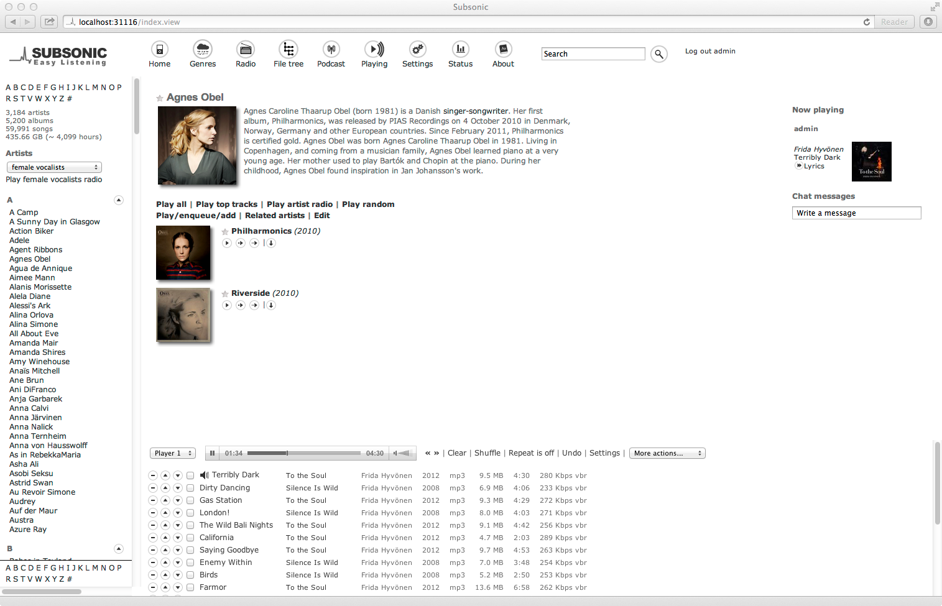
Task: Seek within the track progress bar
Action: 304,453
